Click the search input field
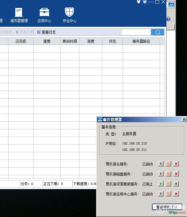 136,32
